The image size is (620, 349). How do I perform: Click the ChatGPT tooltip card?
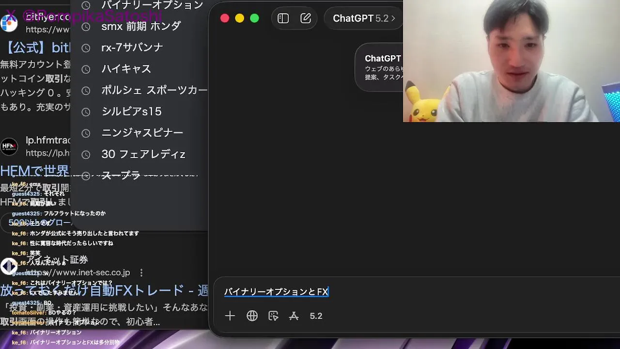pos(379,67)
